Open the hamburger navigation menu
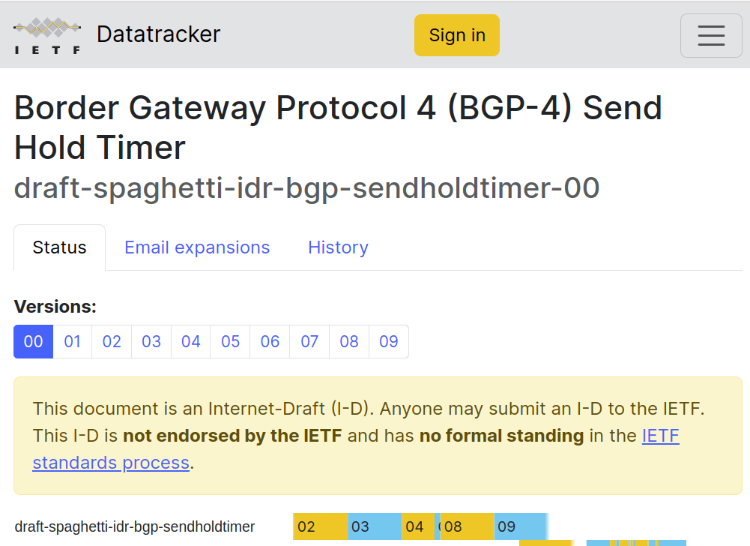This screenshot has width=750, height=546. click(710, 35)
